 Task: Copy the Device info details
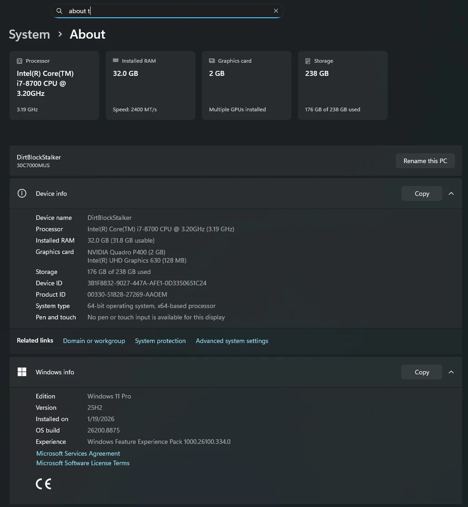click(x=422, y=194)
